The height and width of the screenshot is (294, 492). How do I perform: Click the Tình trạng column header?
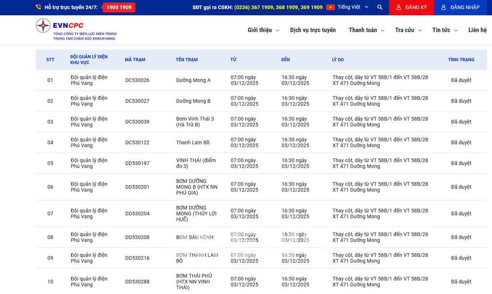(461, 60)
